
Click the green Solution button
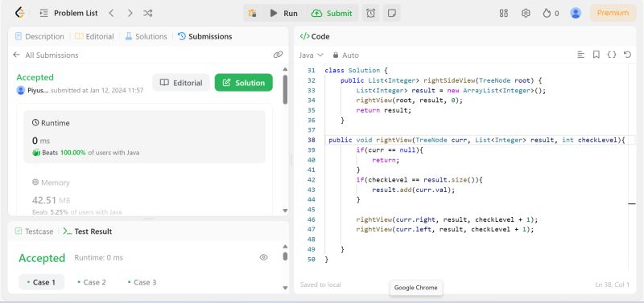[244, 83]
